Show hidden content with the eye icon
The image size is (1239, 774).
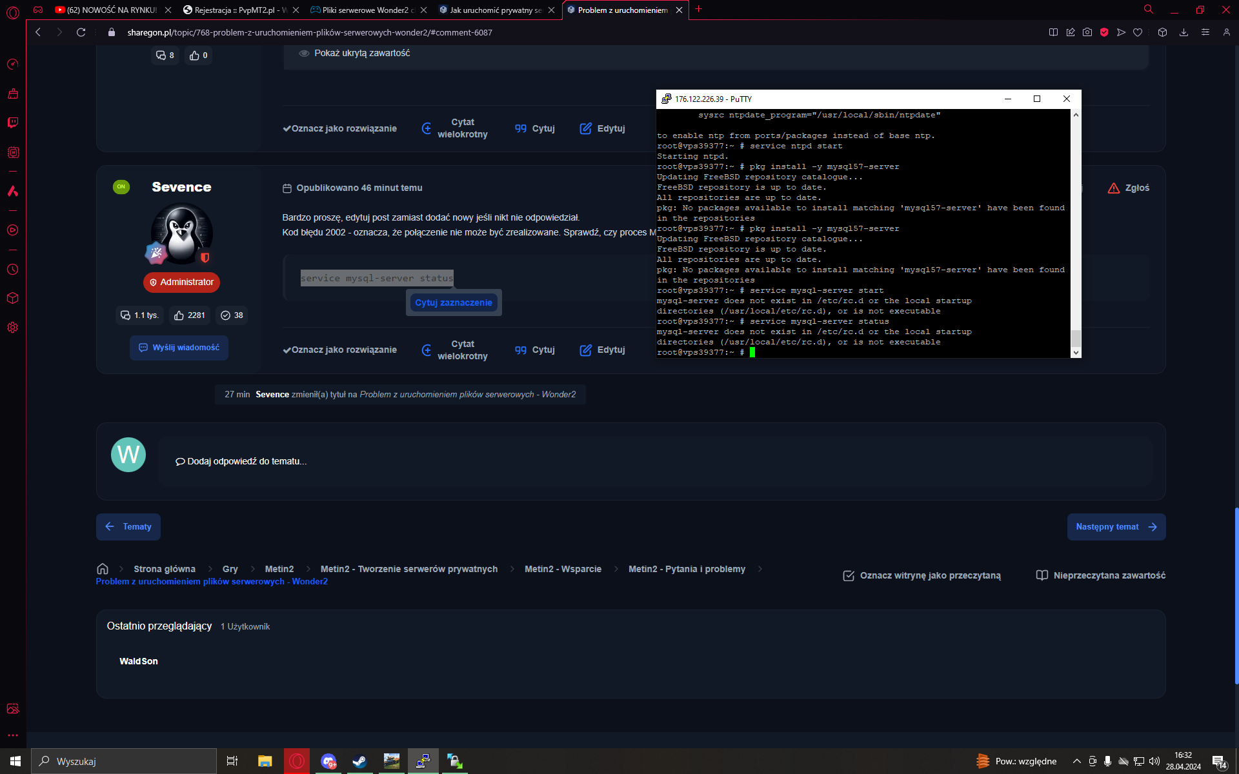[x=304, y=54]
